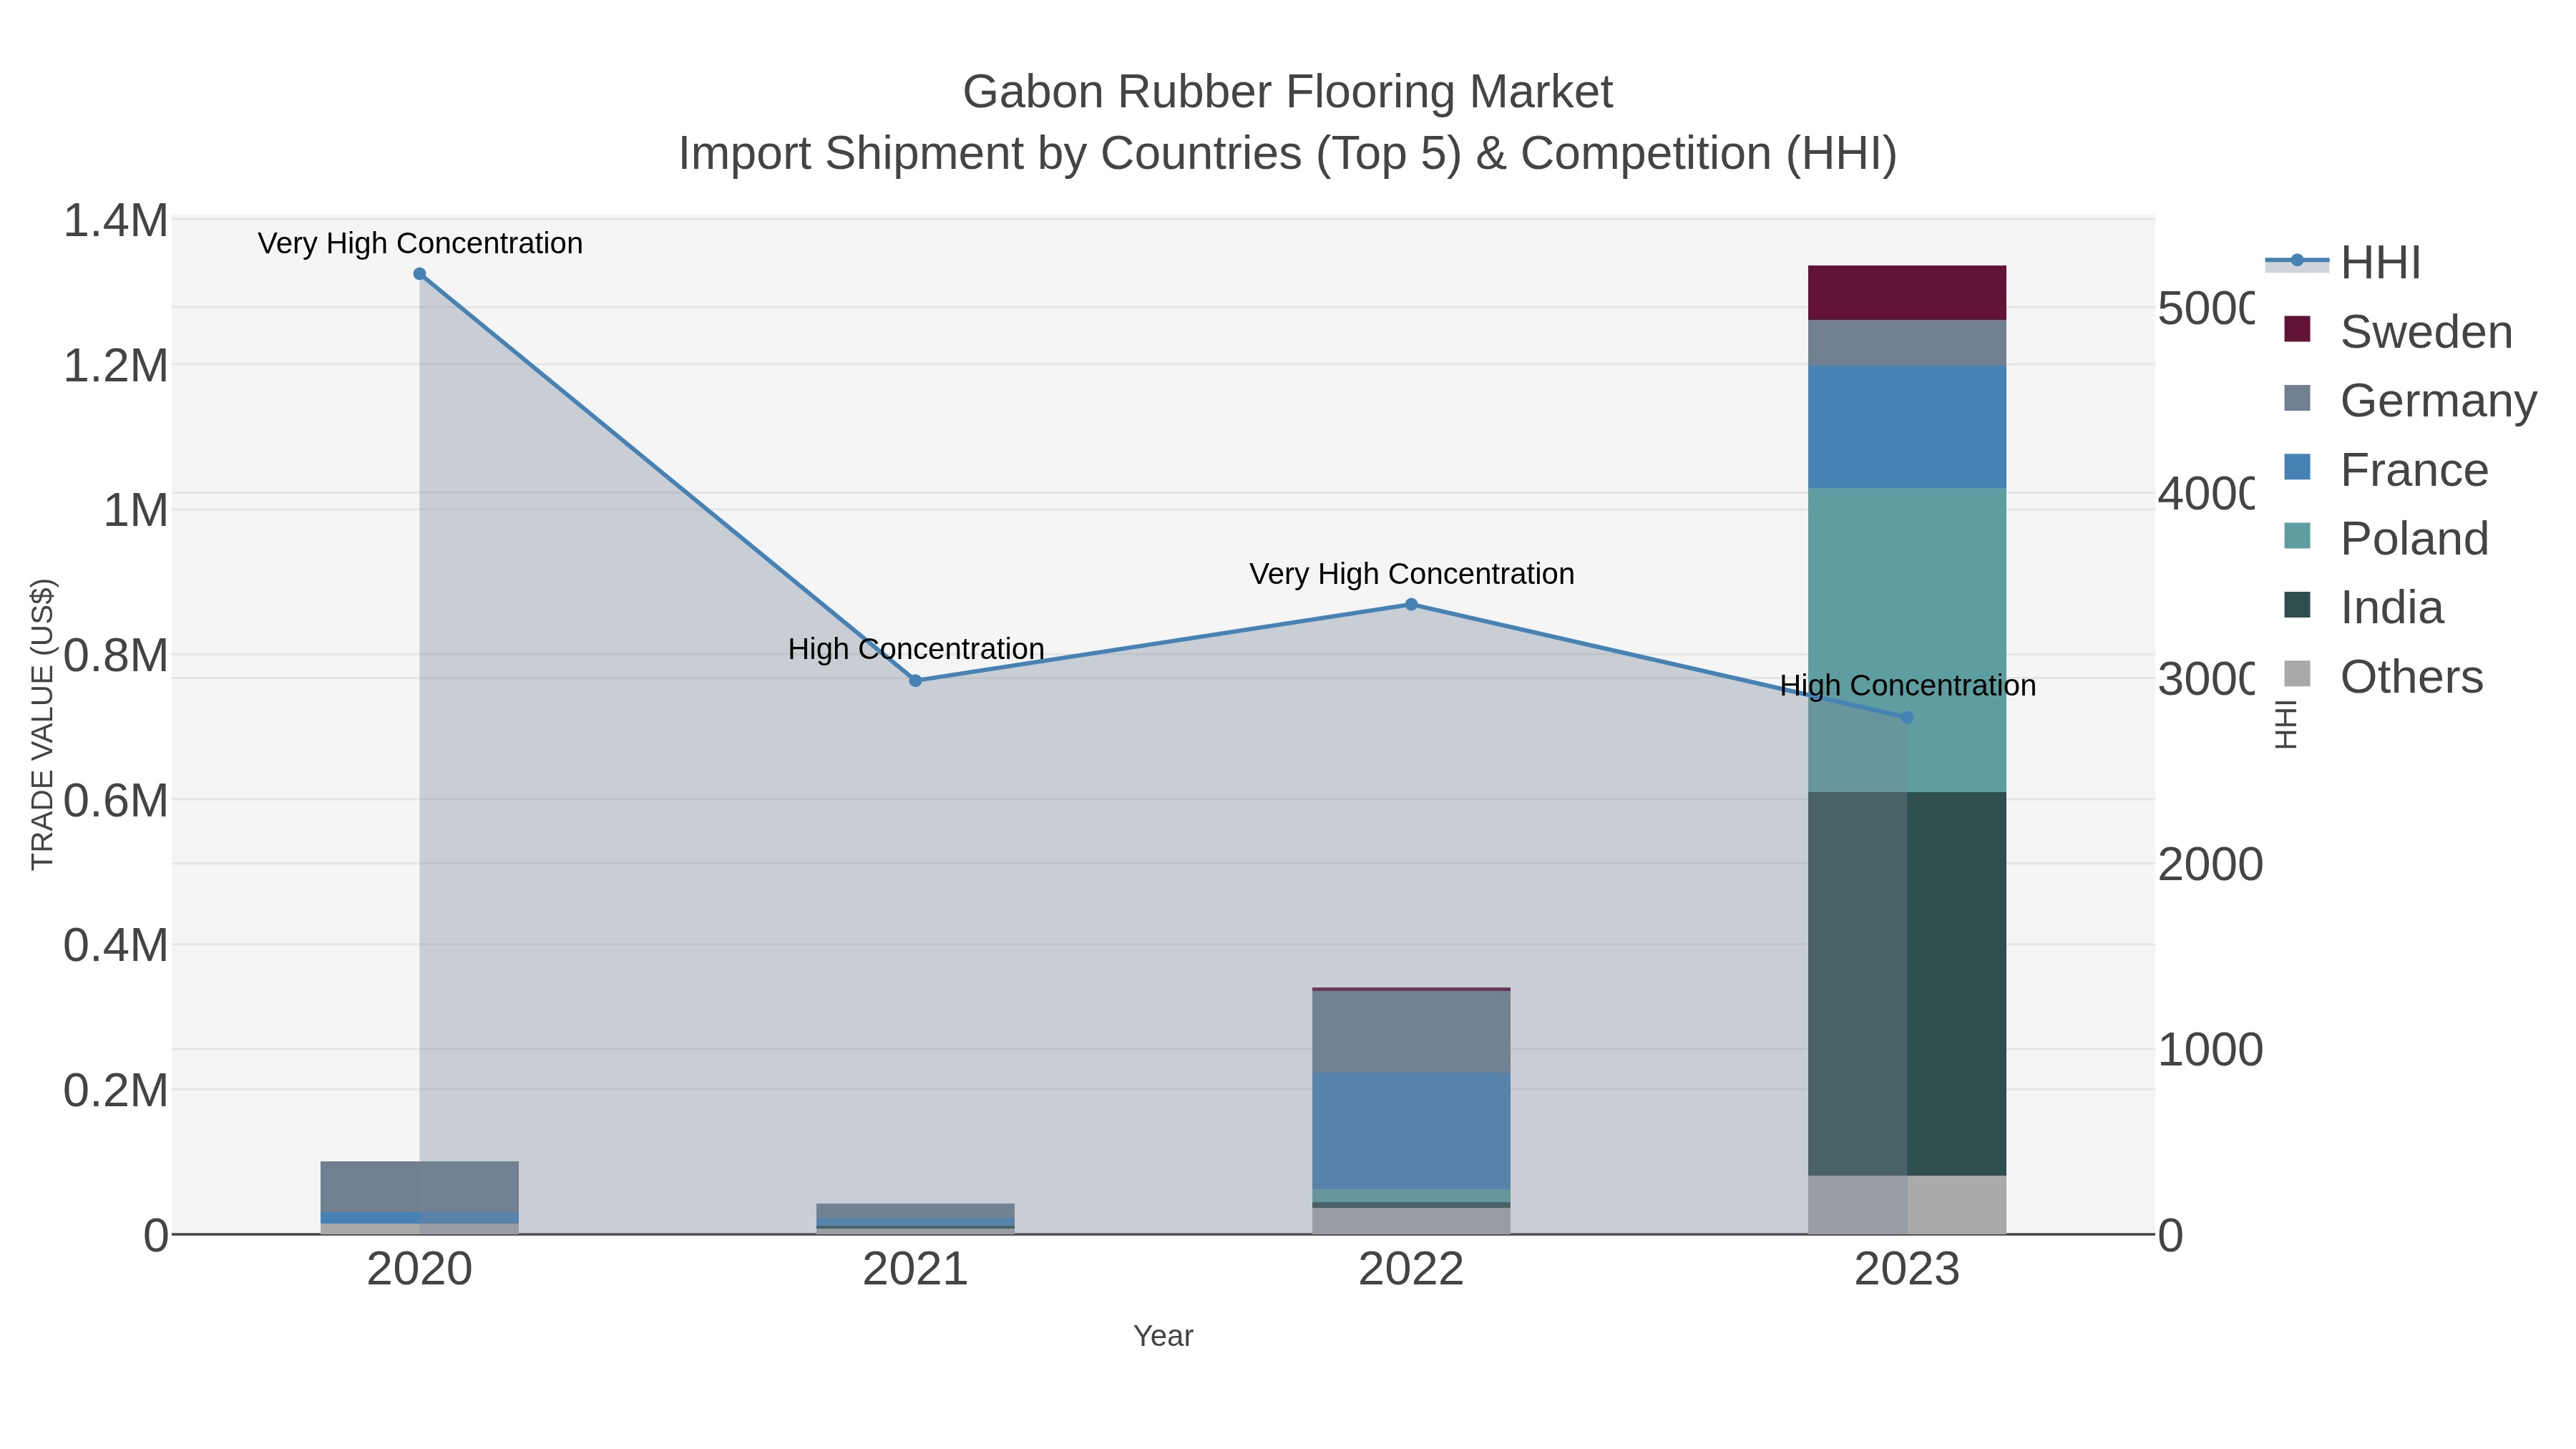Click the 'High Concentration' annotation at 2023

click(1908, 686)
